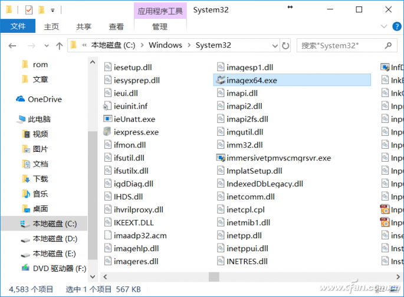Screen dimensions: 404x297
Task: Go forward with the forward arrow
Action: click(x=31, y=46)
